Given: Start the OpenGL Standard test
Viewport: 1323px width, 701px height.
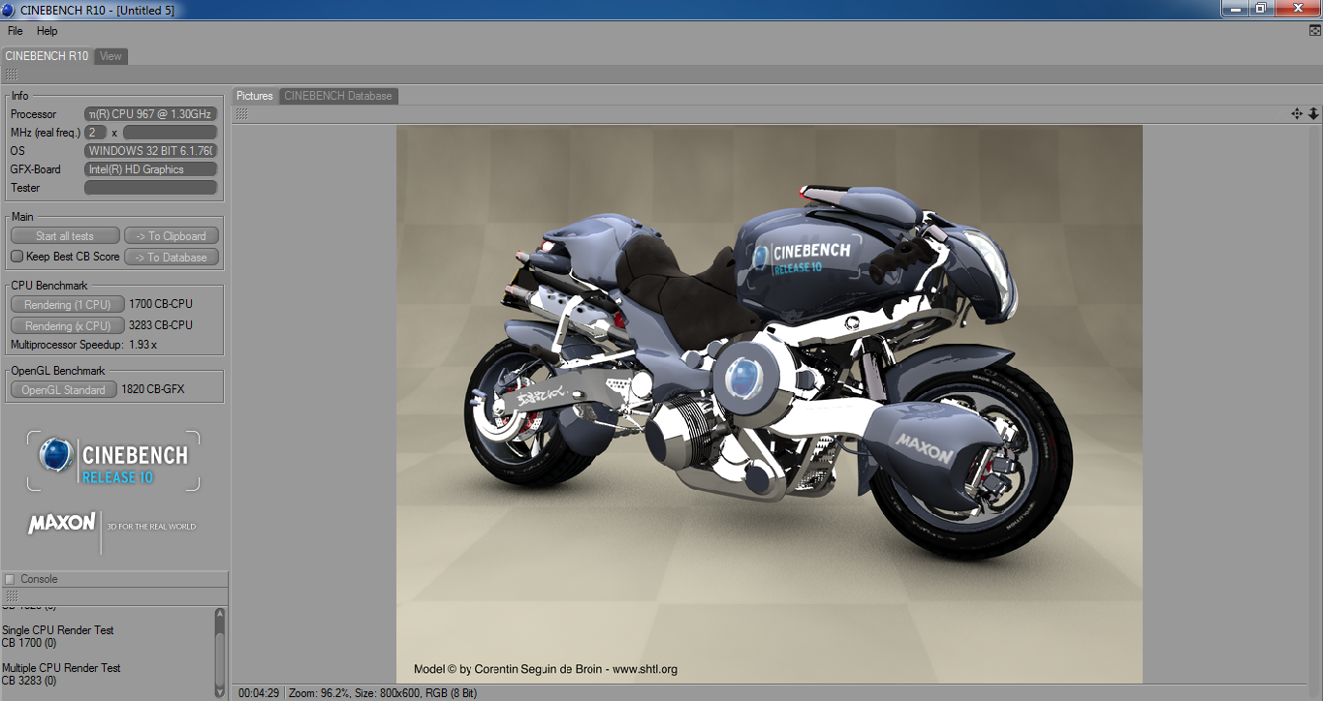Looking at the screenshot, I should point(64,390).
